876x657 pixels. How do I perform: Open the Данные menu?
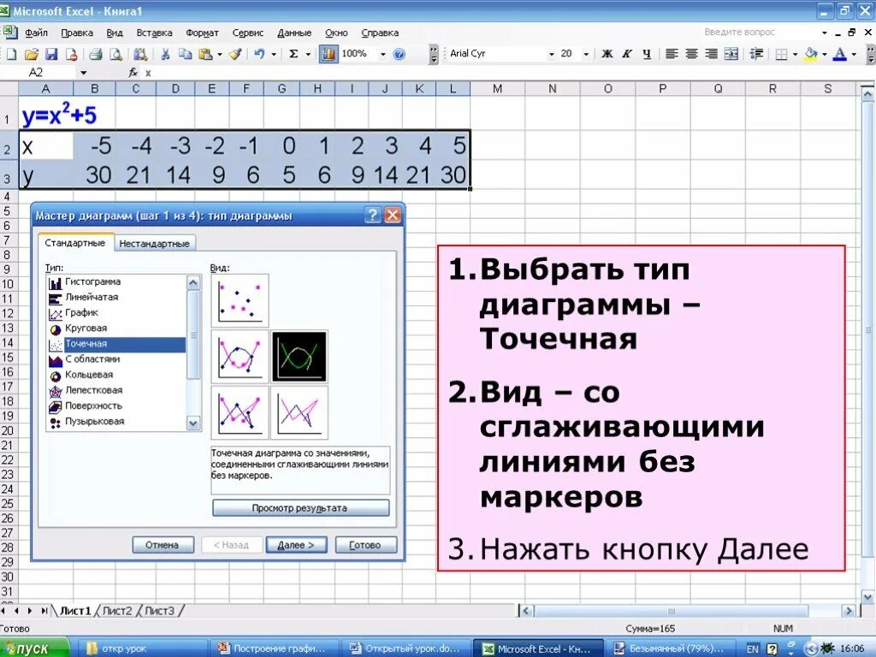[x=294, y=33]
